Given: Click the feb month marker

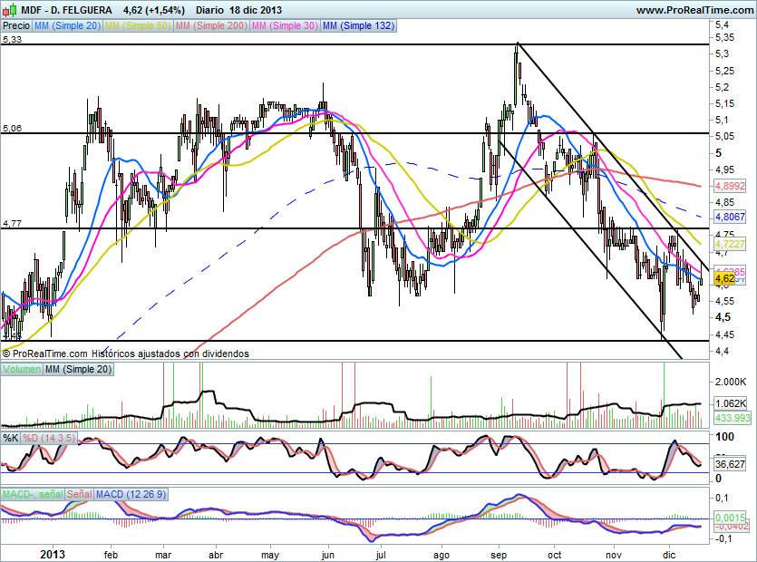Looking at the screenshot, I should pyautogui.click(x=111, y=556).
